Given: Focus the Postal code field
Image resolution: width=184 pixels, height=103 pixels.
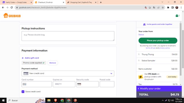Looking at the screenshot, I should [x=107, y=84].
